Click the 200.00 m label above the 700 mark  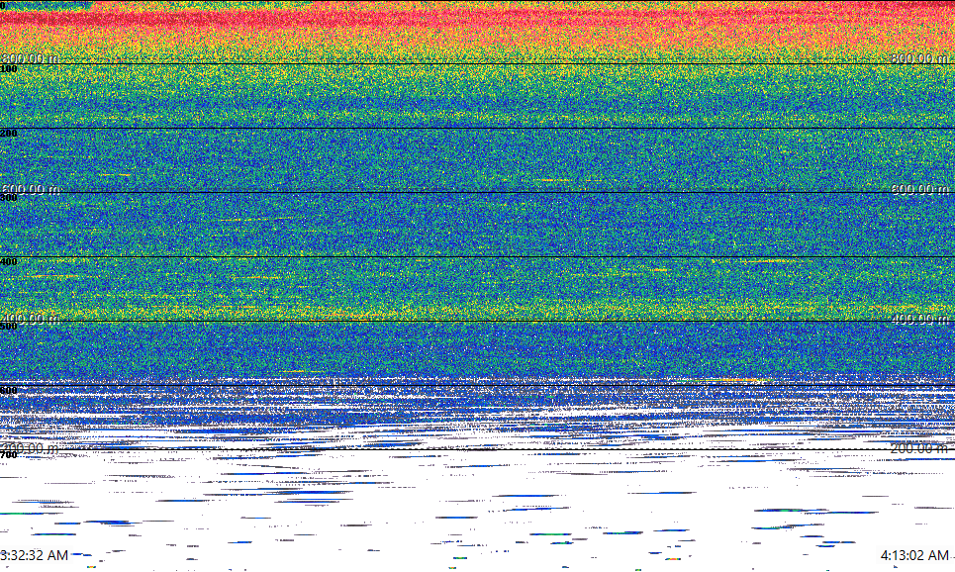30,448
